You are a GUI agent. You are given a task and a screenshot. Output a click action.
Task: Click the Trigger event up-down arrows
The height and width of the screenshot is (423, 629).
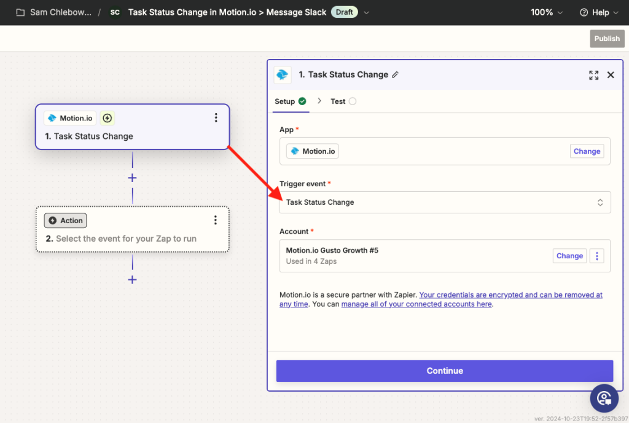600,202
